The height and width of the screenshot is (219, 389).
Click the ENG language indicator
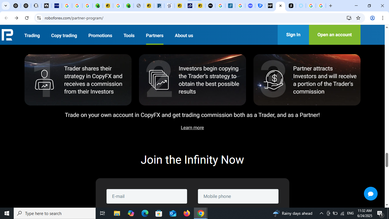tap(350, 213)
